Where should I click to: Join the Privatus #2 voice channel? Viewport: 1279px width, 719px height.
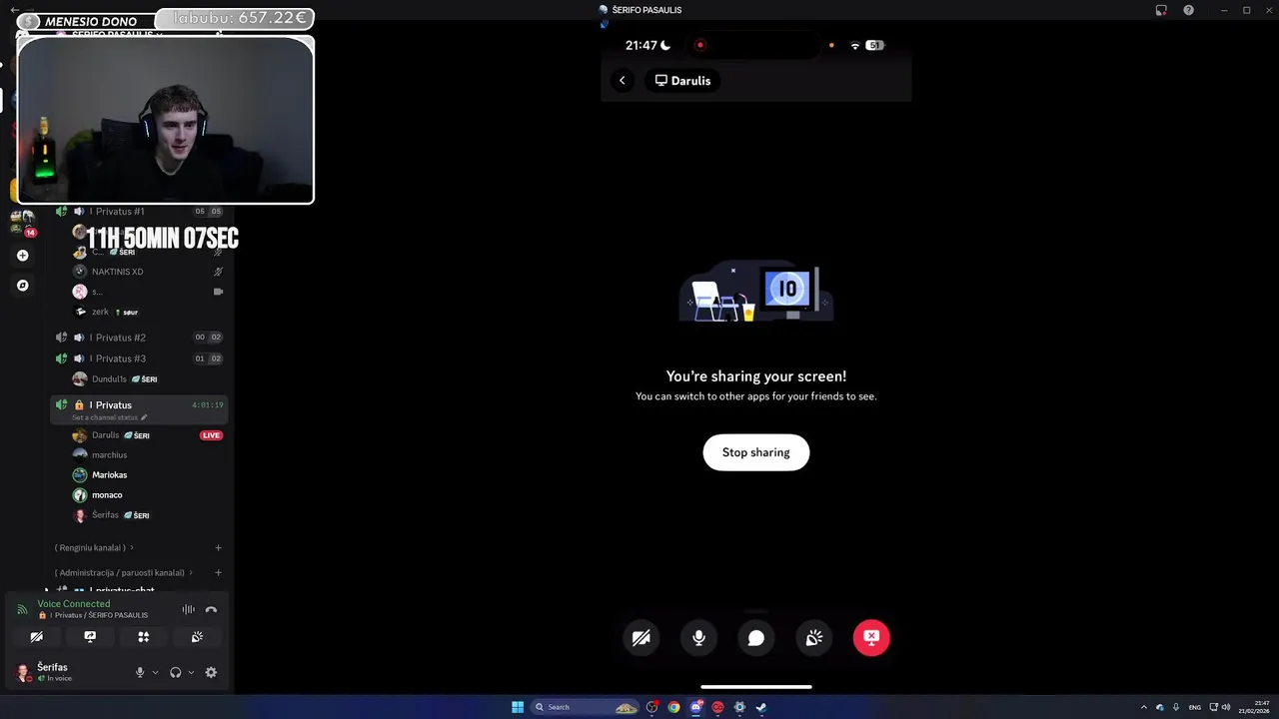pos(140,337)
